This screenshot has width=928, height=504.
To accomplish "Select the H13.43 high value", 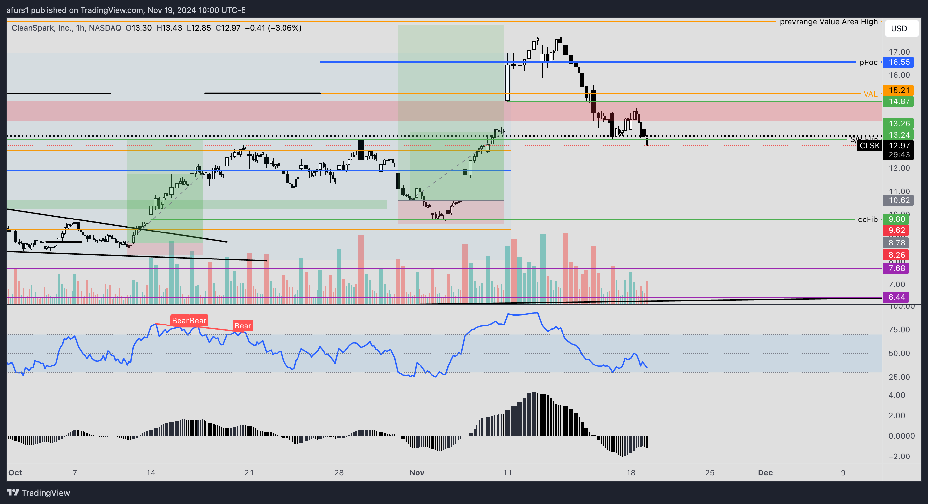I will [169, 28].
